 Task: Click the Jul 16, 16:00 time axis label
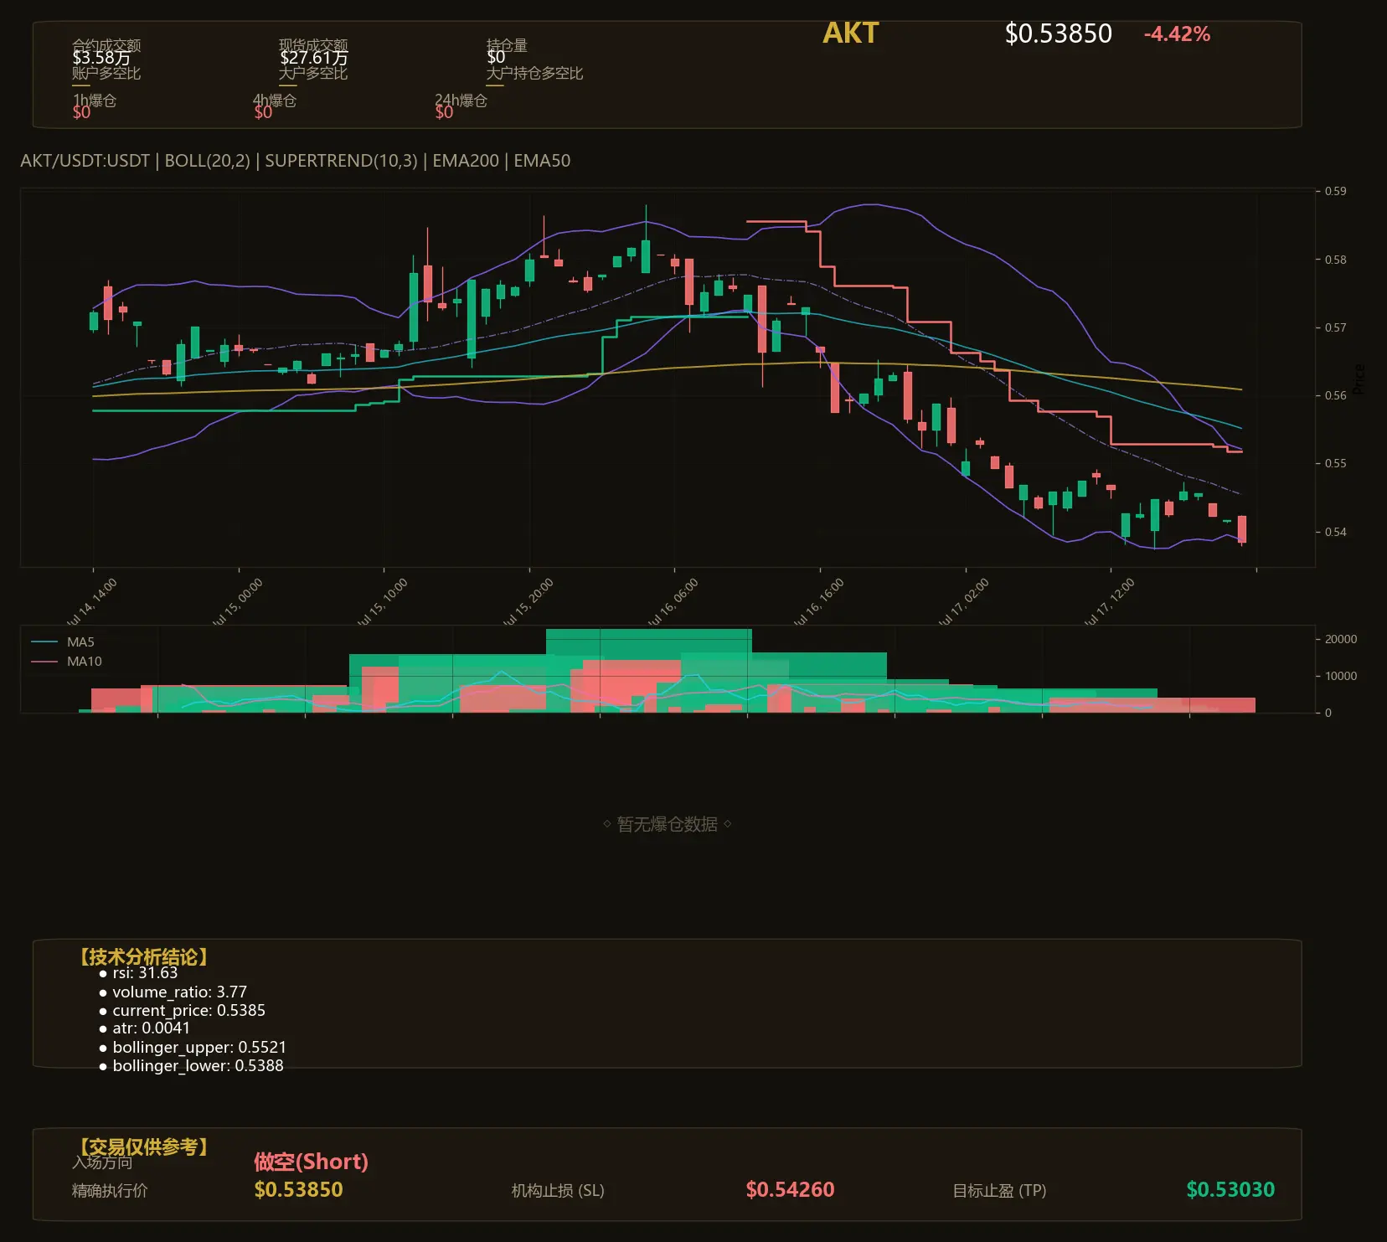point(819,603)
